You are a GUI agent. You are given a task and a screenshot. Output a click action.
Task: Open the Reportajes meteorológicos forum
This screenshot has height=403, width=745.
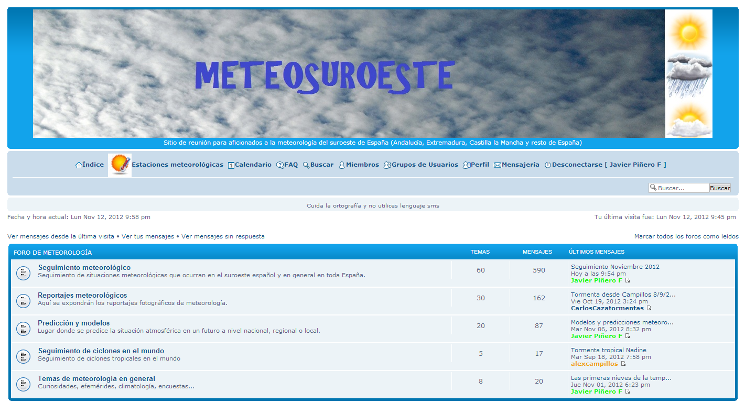tap(82, 295)
